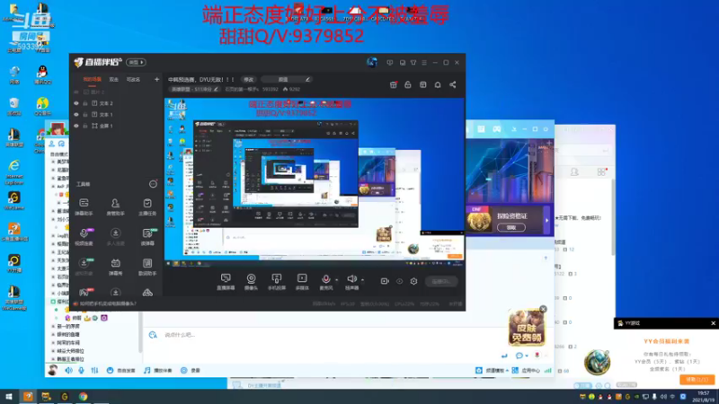The height and width of the screenshot is (404, 719).
Task: Select the second scene tab
Action: pos(114,80)
